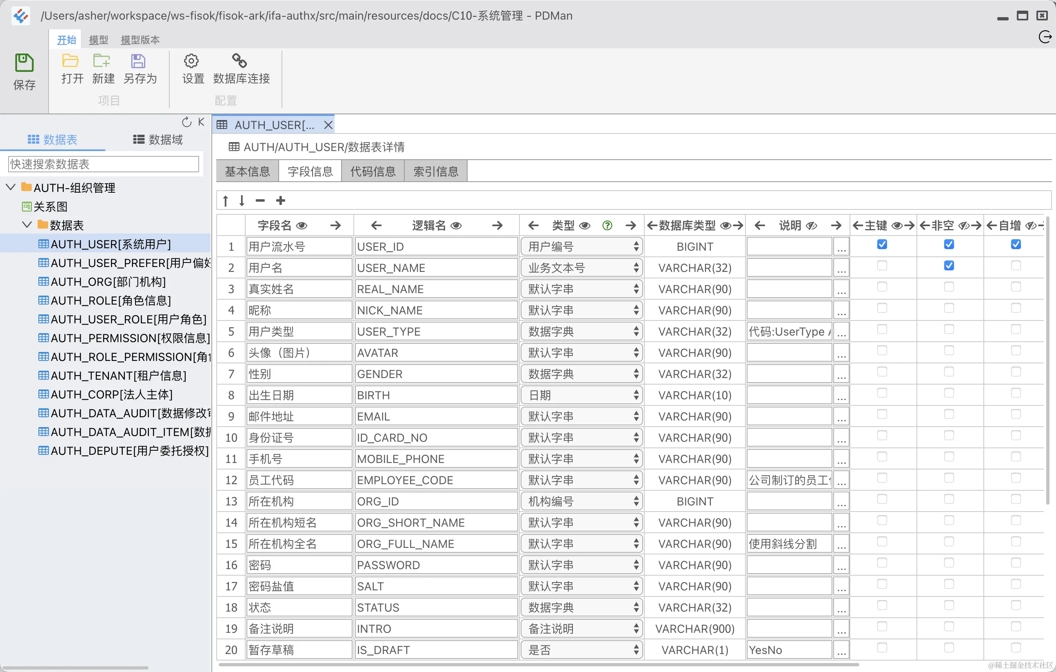Open a project with the 打开 folder icon
This screenshot has width=1056, height=672.
tap(70, 61)
